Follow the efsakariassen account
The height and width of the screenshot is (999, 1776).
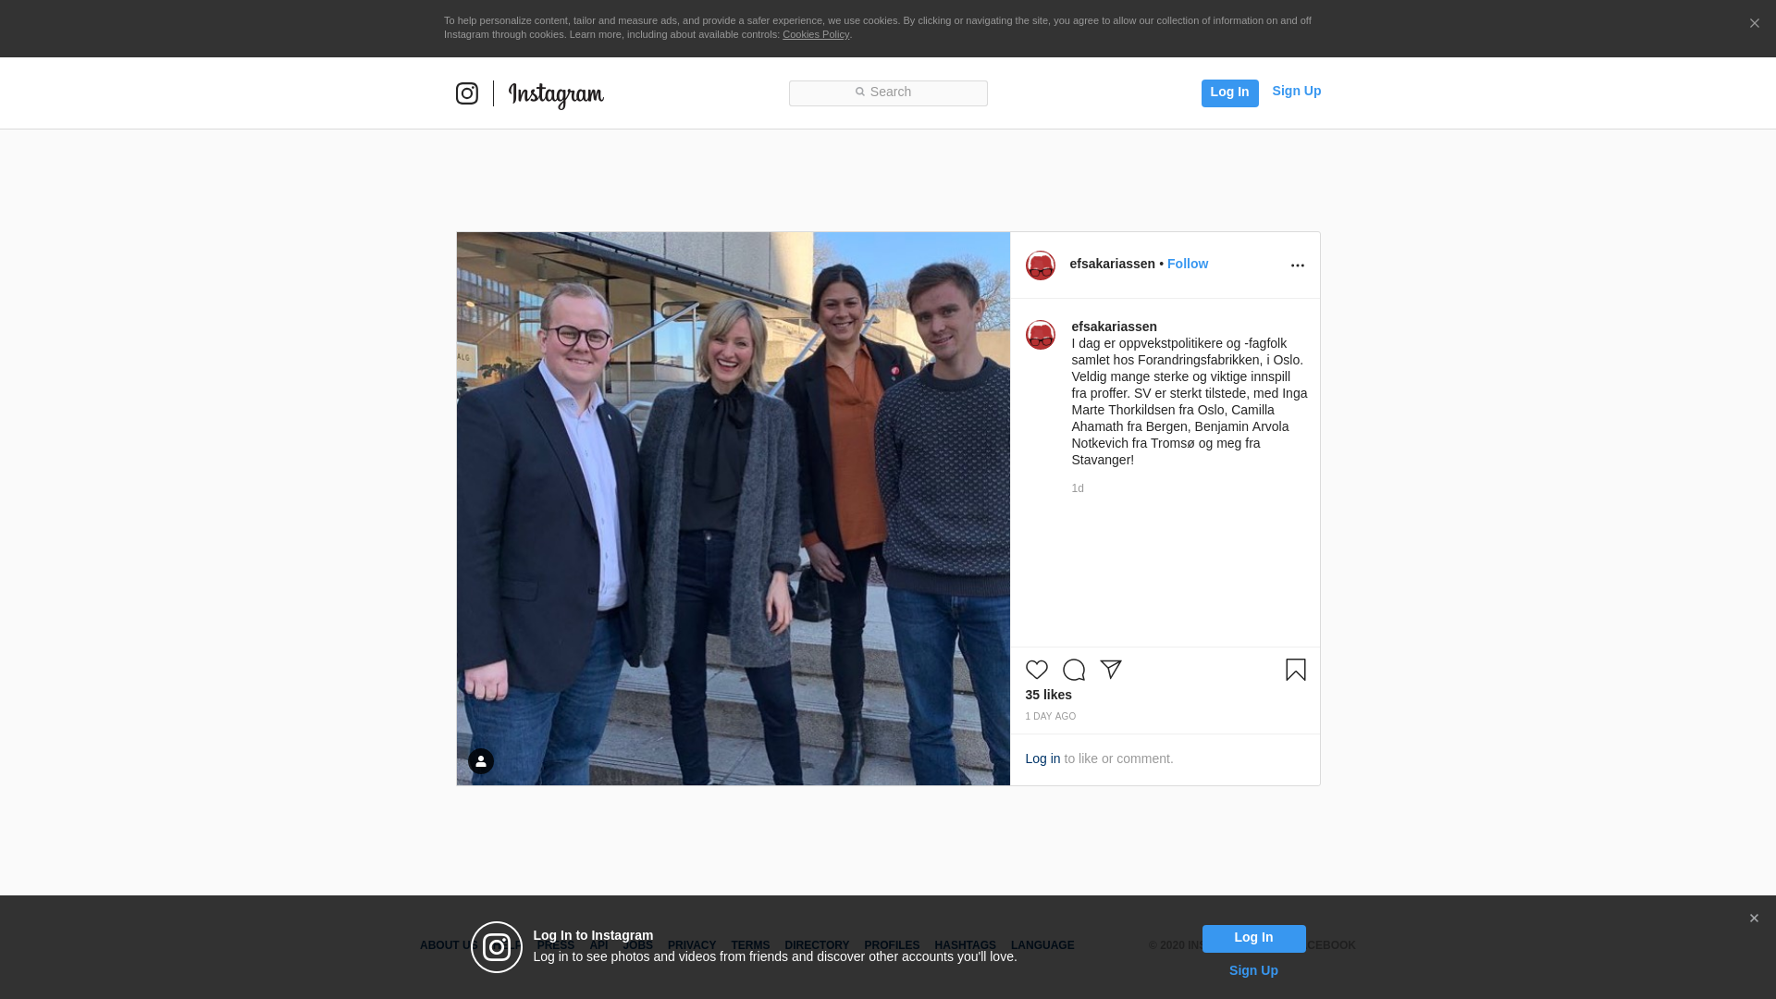(1187, 264)
